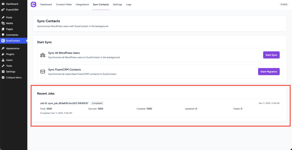Collapse the WordPress admin menu
The image size is (292, 150).
[13, 78]
